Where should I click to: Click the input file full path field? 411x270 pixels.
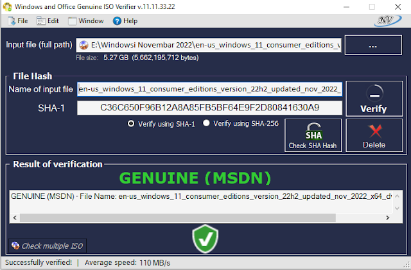pos(209,45)
